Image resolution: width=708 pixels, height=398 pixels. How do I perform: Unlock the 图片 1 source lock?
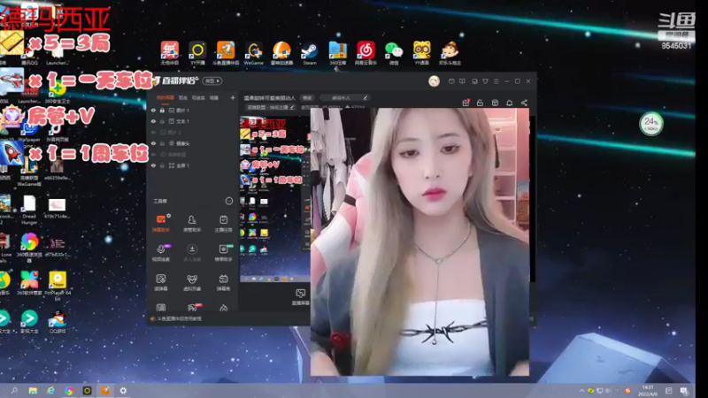click(162, 110)
